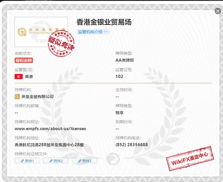
Task: Click the chevron arrow beside 监管机构介绍
Action: pos(106,32)
